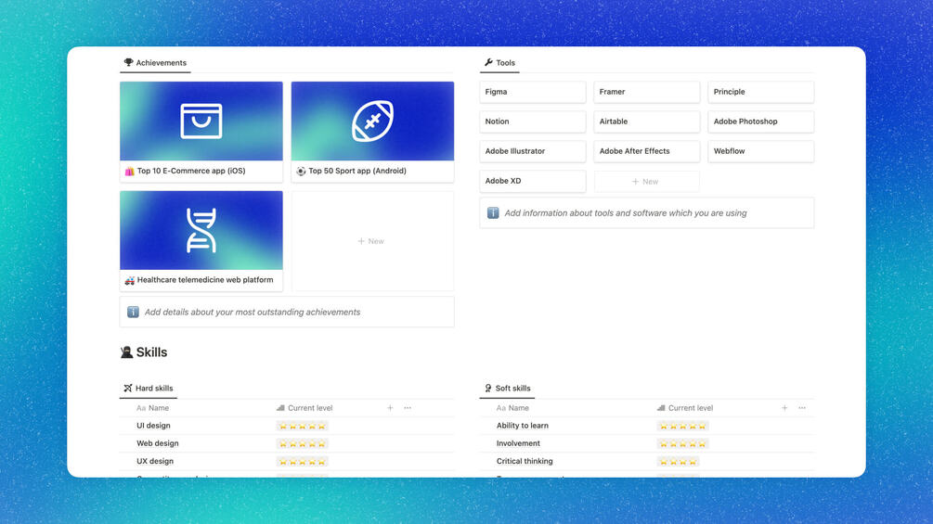933x524 pixels.
Task: Click the trophy icon beside Achievements
Action: [x=128, y=62]
